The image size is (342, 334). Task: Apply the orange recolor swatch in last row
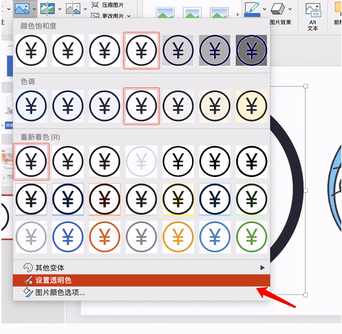point(105,237)
